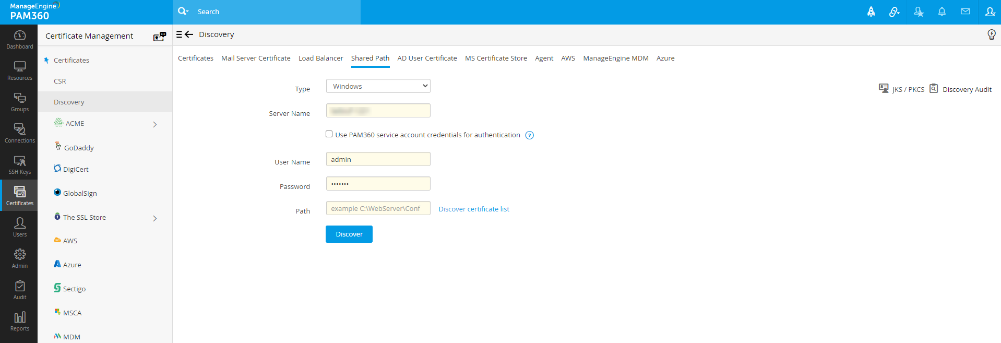This screenshot has height=343, width=1001.
Task: Switch to the Certificates discovery tab
Action: point(196,58)
